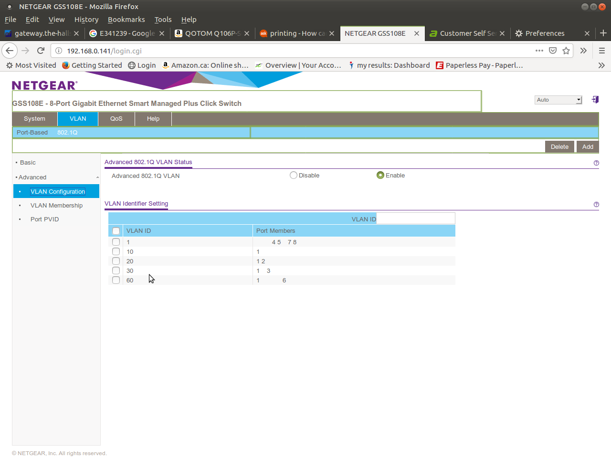The height and width of the screenshot is (458, 611).
Task: Click the Delete button
Action: pyautogui.click(x=559, y=146)
